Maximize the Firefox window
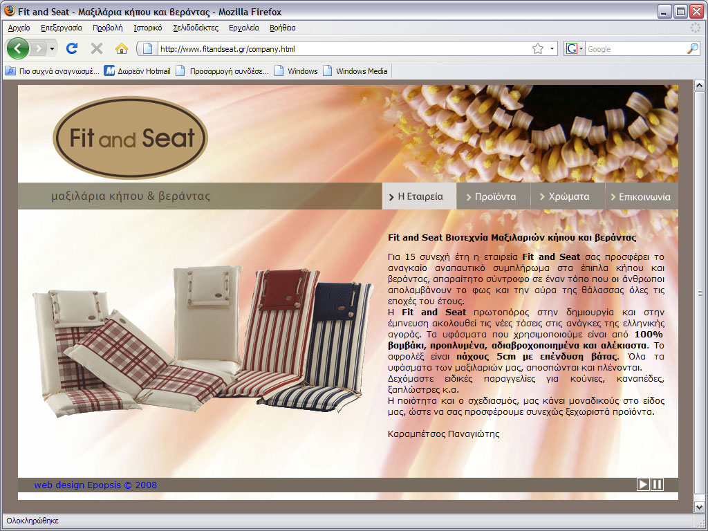 coord(680,11)
